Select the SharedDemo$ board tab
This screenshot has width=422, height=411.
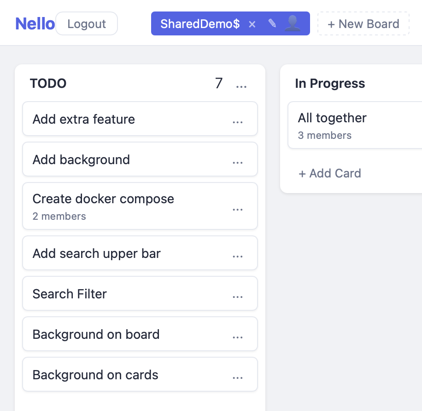coord(200,23)
